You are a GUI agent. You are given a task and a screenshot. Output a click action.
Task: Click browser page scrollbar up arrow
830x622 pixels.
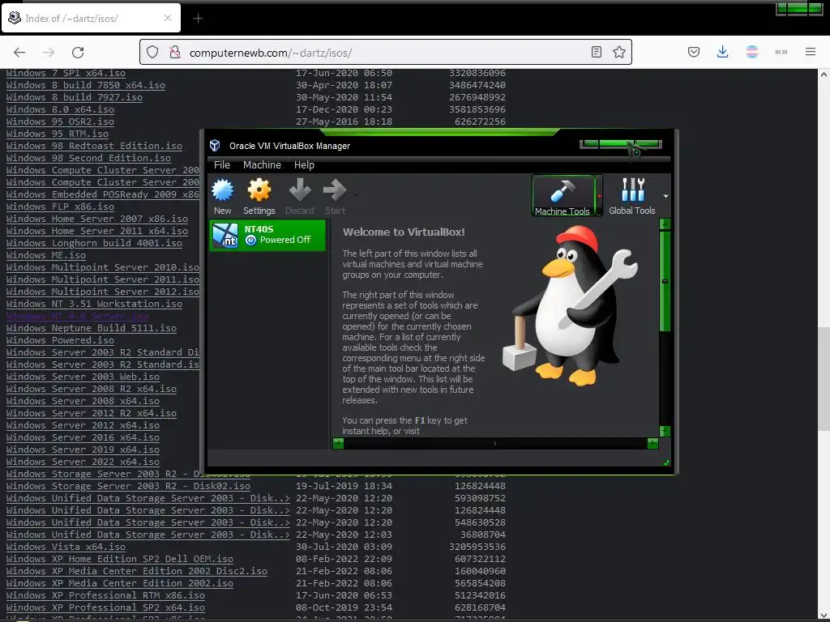(824, 75)
